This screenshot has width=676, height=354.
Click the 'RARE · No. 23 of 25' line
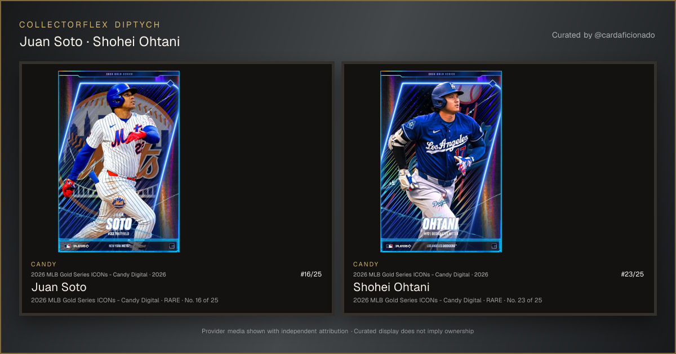coord(448,300)
